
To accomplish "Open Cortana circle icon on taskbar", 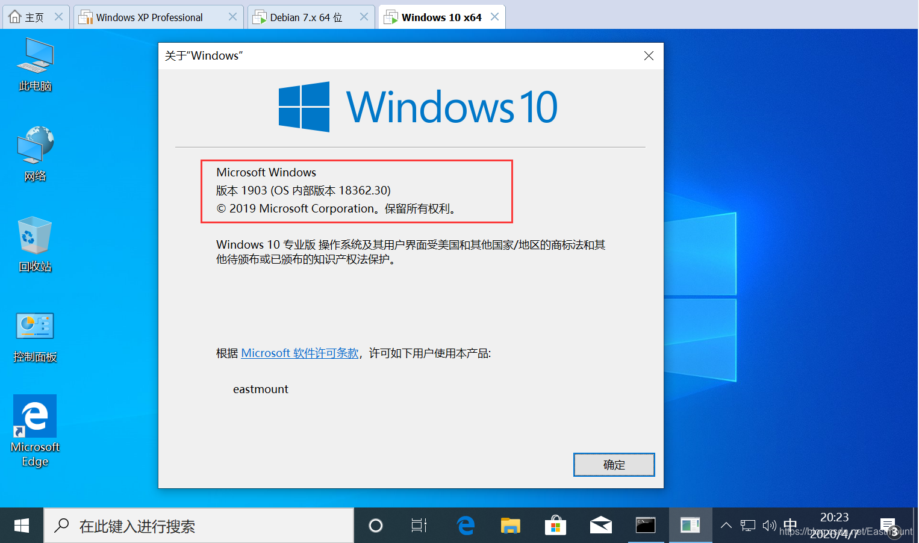I will 376,526.
